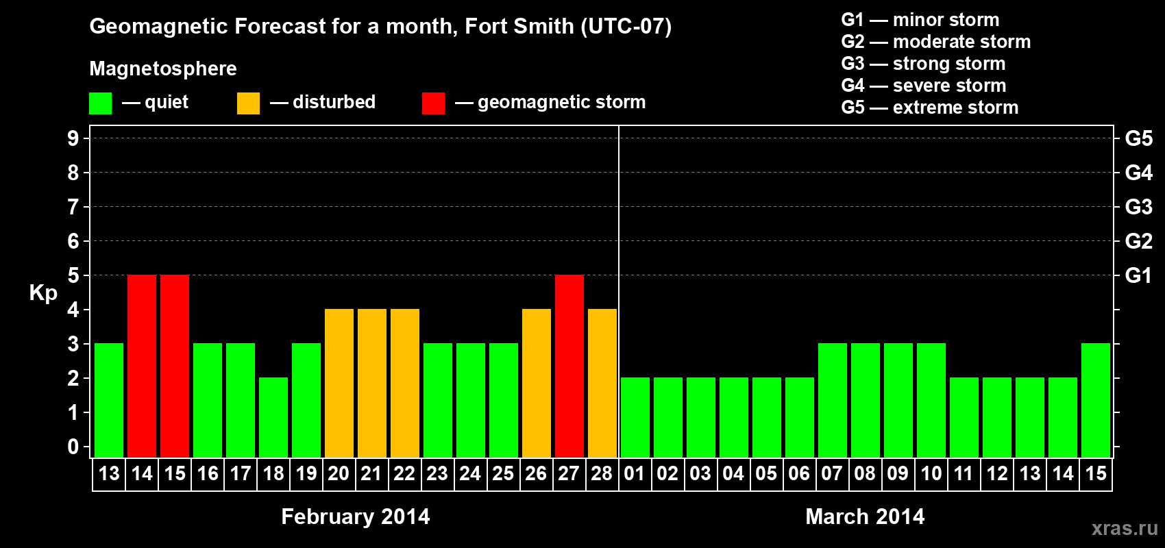Click the G2 label on right axis
The image size is (1165, 548).
[1139, 241]
